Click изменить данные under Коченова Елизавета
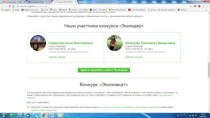This screenshot has height=118, width=210. (134, 57)
